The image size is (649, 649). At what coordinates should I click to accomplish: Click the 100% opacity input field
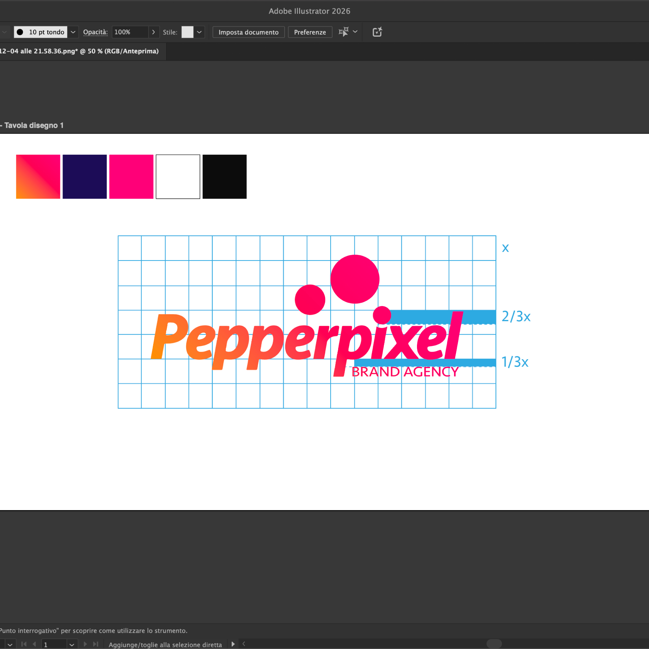coord(130,32)
